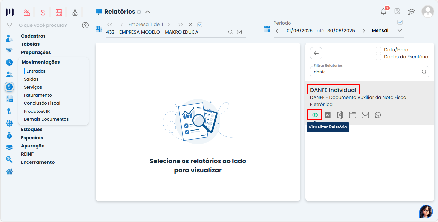Open the Apuração menu

33,146
